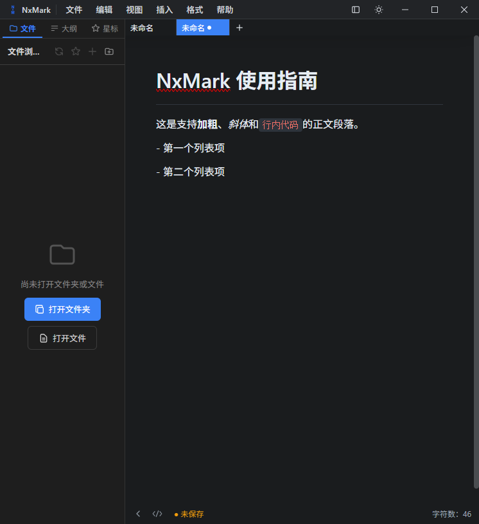Click the 文件浏... panel title
The image size is (479, 524).
click(23, 51)
